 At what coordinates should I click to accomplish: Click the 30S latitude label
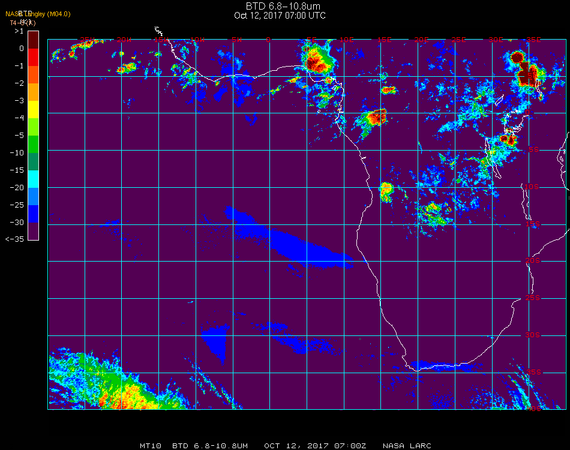[x=533, y=335]
